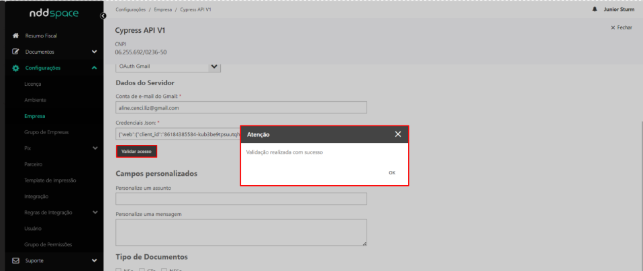This screenshot has height=271, width=643.
Task: Collapse the sidebar with the arrow icon
Action: click(103, 15)
